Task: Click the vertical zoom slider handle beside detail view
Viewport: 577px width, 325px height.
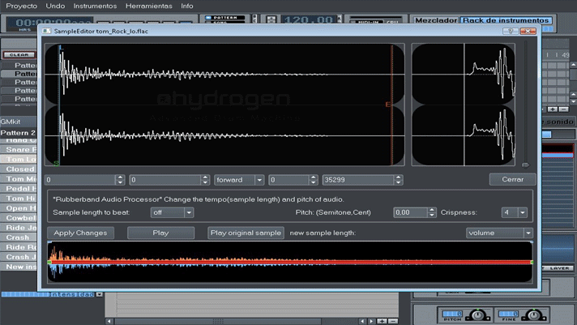Action: coord(525,165)
